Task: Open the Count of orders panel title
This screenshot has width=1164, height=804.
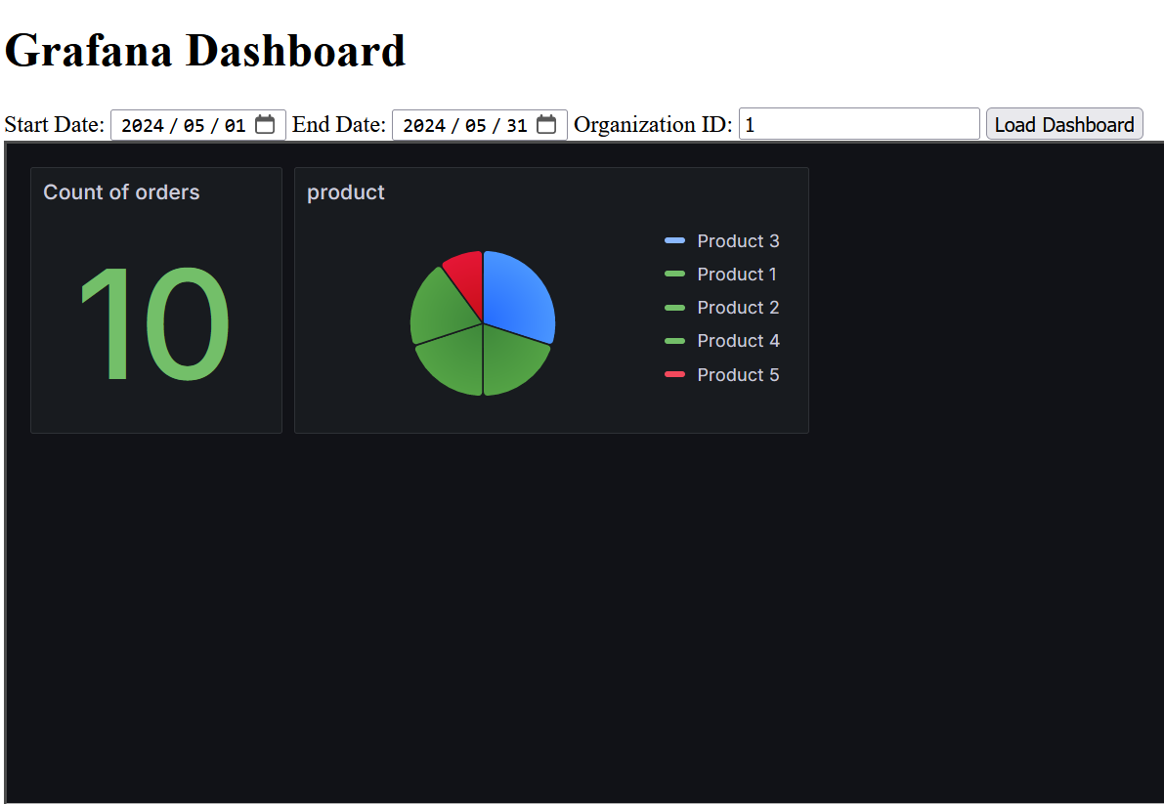Action: 122,192
